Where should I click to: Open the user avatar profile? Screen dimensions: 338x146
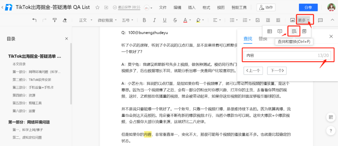pyautogui.click(x=331, y=7)
